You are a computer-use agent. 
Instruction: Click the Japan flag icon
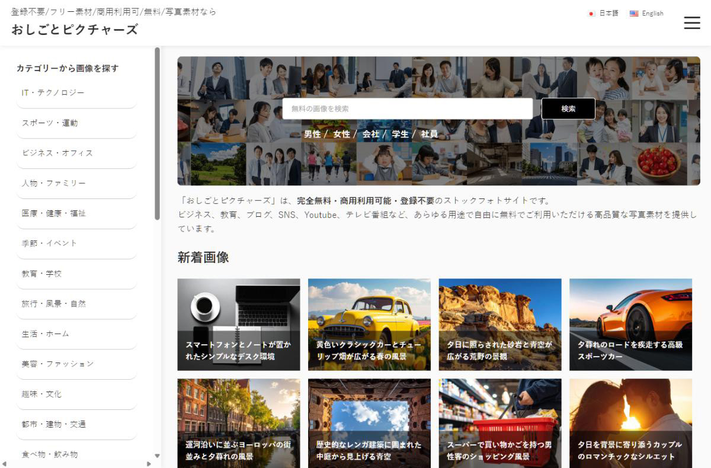point(591,14)
